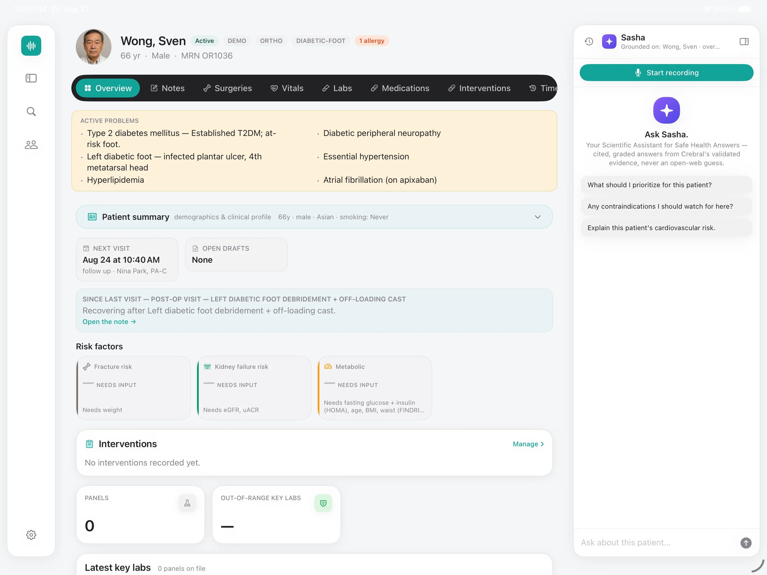
Task: Open the settings gear icon
Action: click(31, 535)
